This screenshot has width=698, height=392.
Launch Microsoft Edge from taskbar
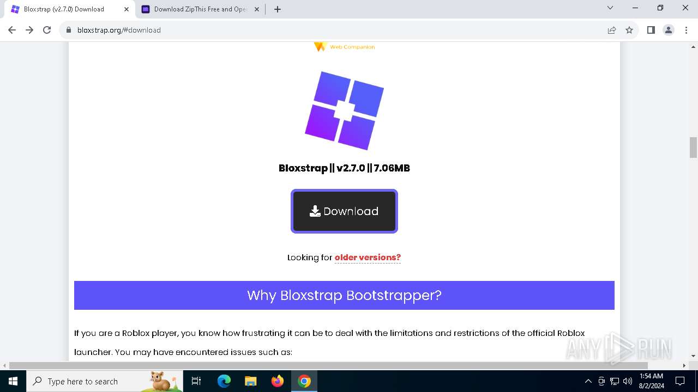224,381
